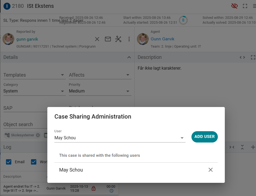Open the reporter's three-dot options menu

[x=129, y=39]
